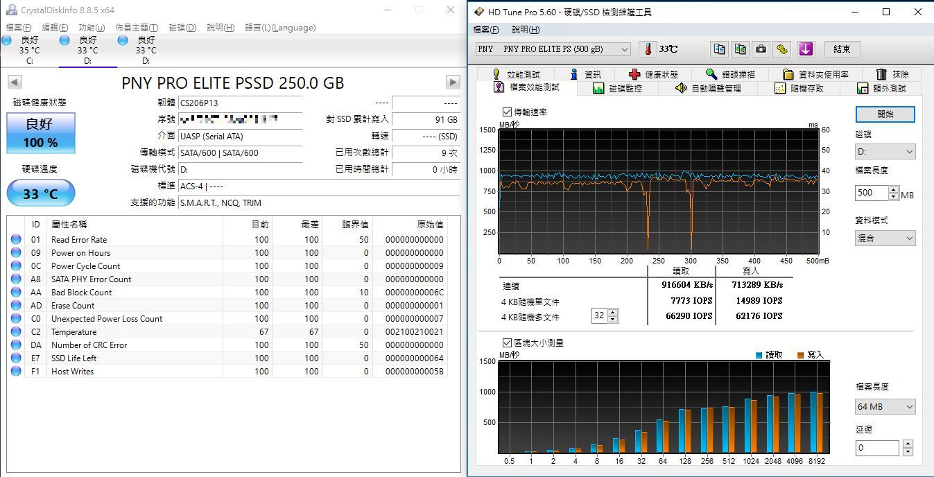The image size is (934, 477).
Task: Select the SATA PHY Error Count row
Action: pyautogui.click(x=227, y=279)
